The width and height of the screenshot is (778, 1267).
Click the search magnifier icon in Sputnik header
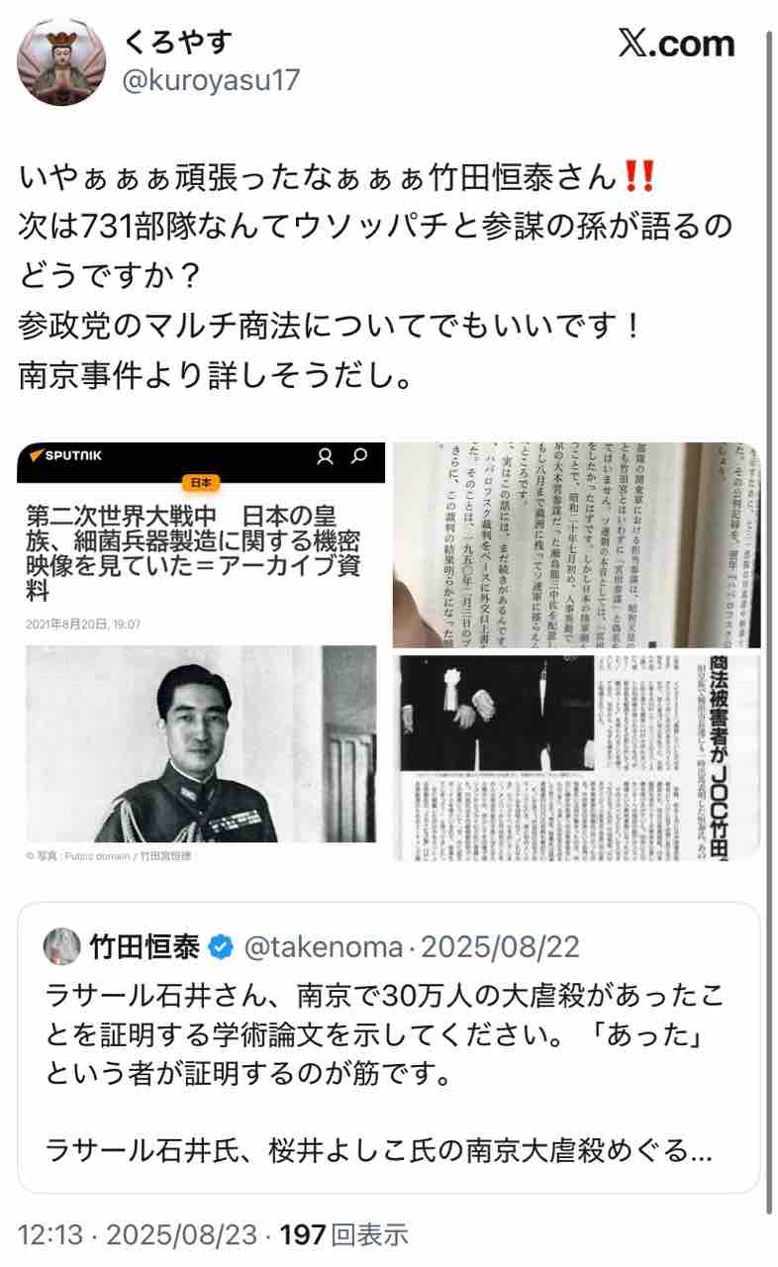(x=360, y=456)
